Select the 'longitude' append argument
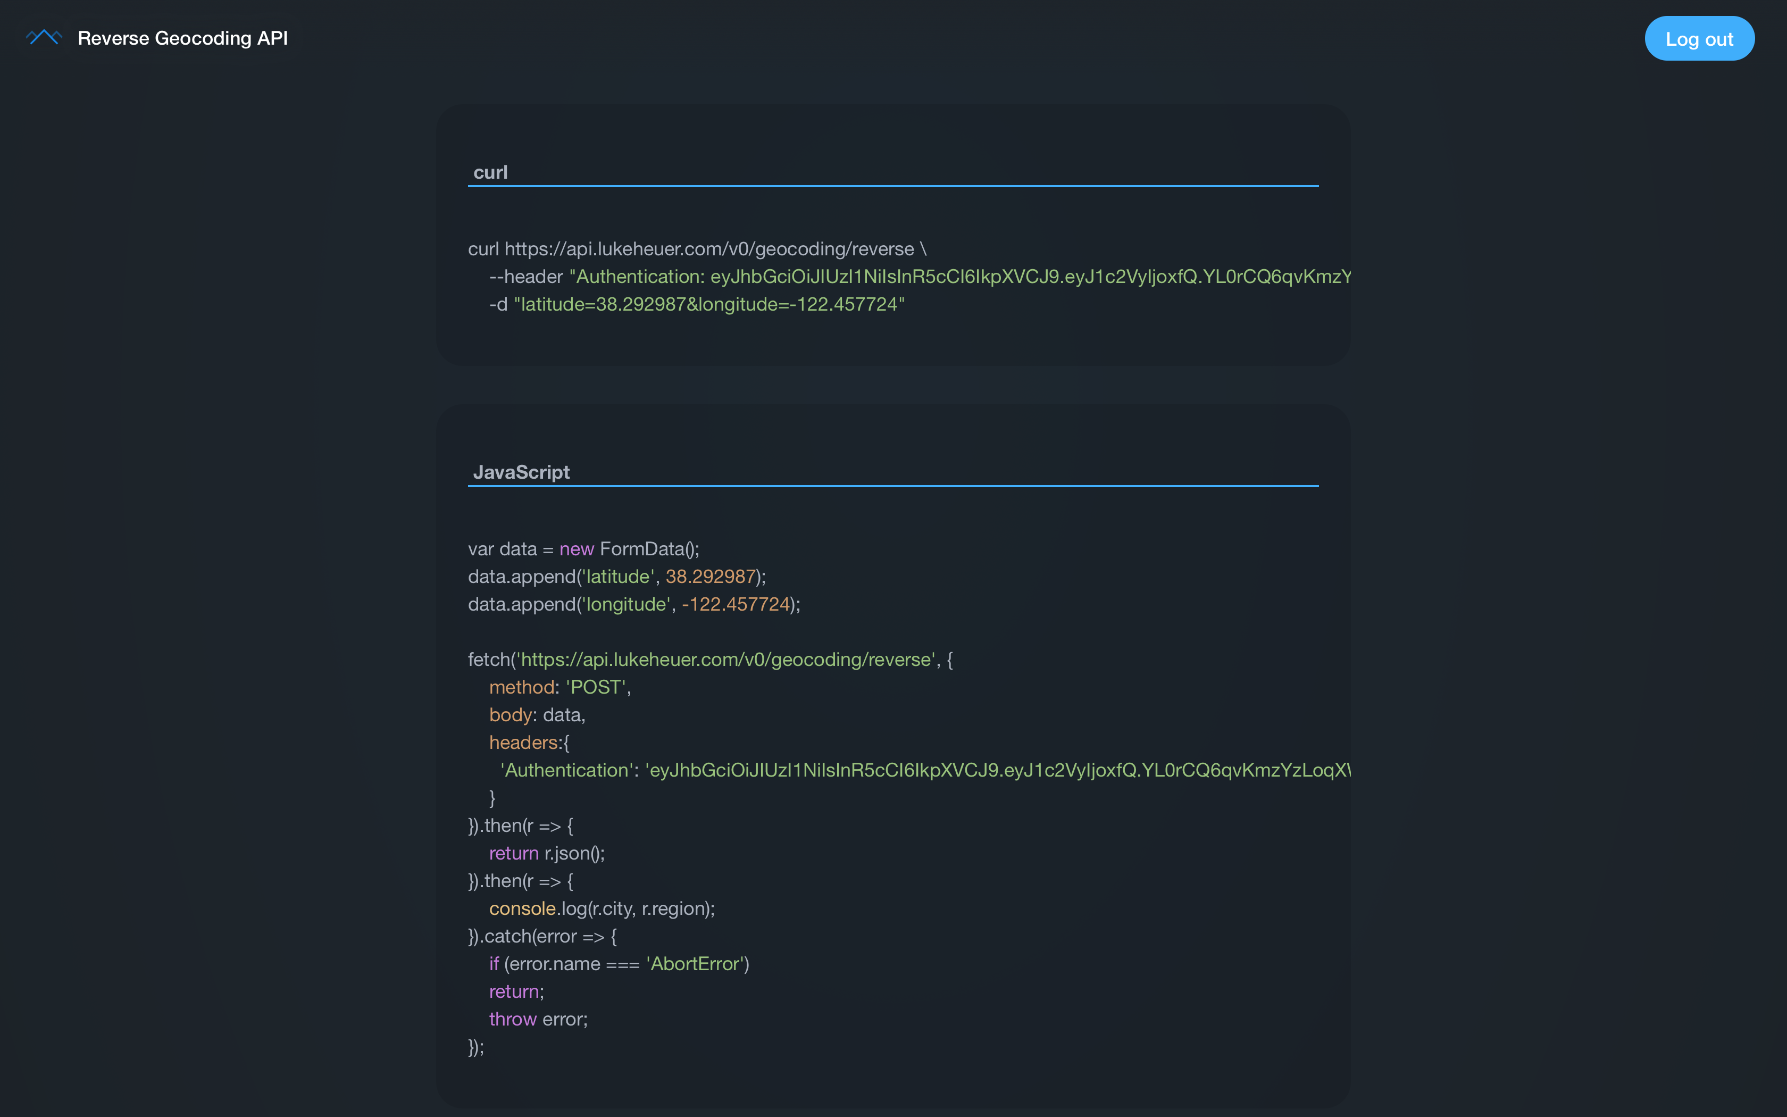 pyautogui.click(x=625, y=604)
